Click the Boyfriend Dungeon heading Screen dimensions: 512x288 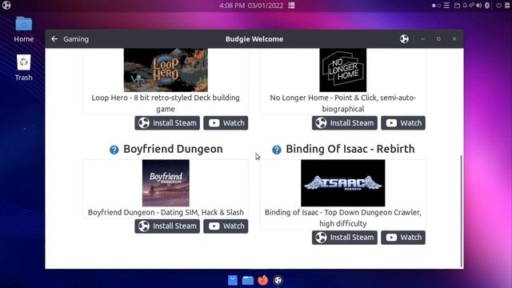pyautogui.click(x=173, y=149)
